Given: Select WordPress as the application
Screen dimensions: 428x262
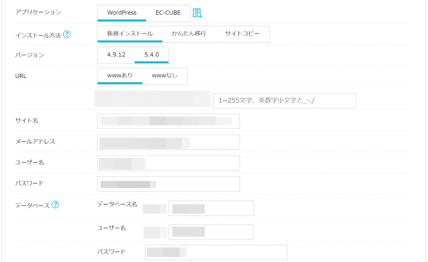Looking at the screenshot, I should click(x=122, y=13).
